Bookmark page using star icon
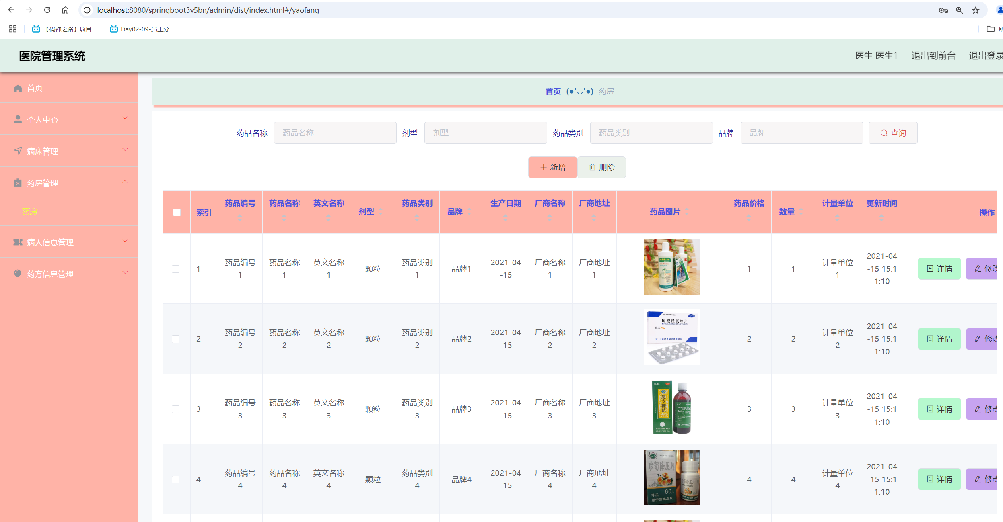This screenshot has width=1003, height=522. (x=975, y=10)
